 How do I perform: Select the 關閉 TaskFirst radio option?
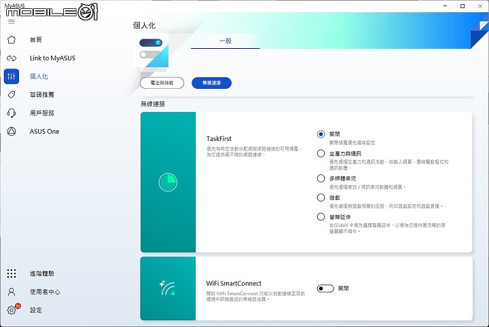click(321, 134)
